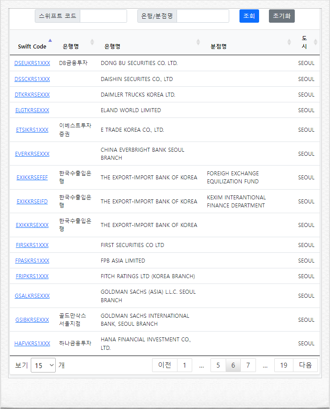Open the GSIBKRSEXXX swift code link
Image resolution: width=330 pixels, height=409 pixels.
click(32, 320)
